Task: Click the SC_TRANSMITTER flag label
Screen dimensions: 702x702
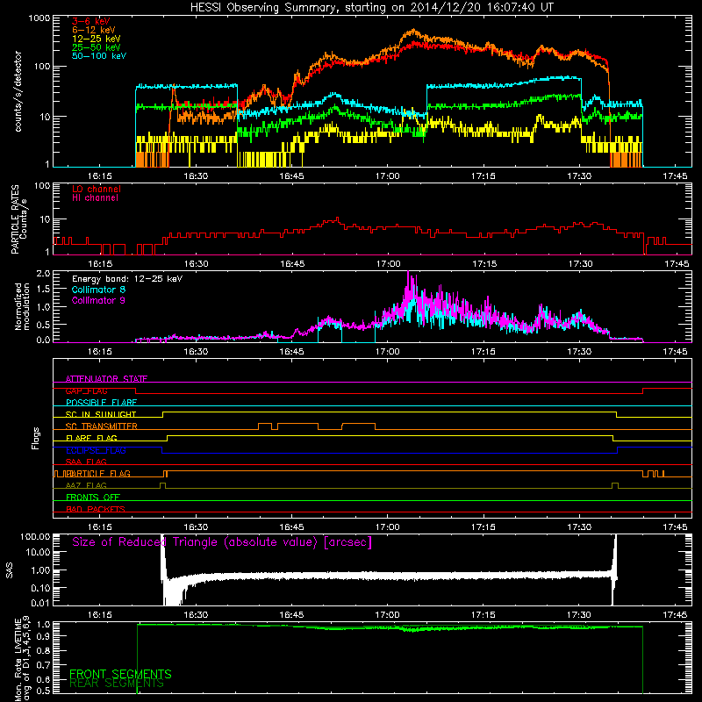Action: coord(102,426)
